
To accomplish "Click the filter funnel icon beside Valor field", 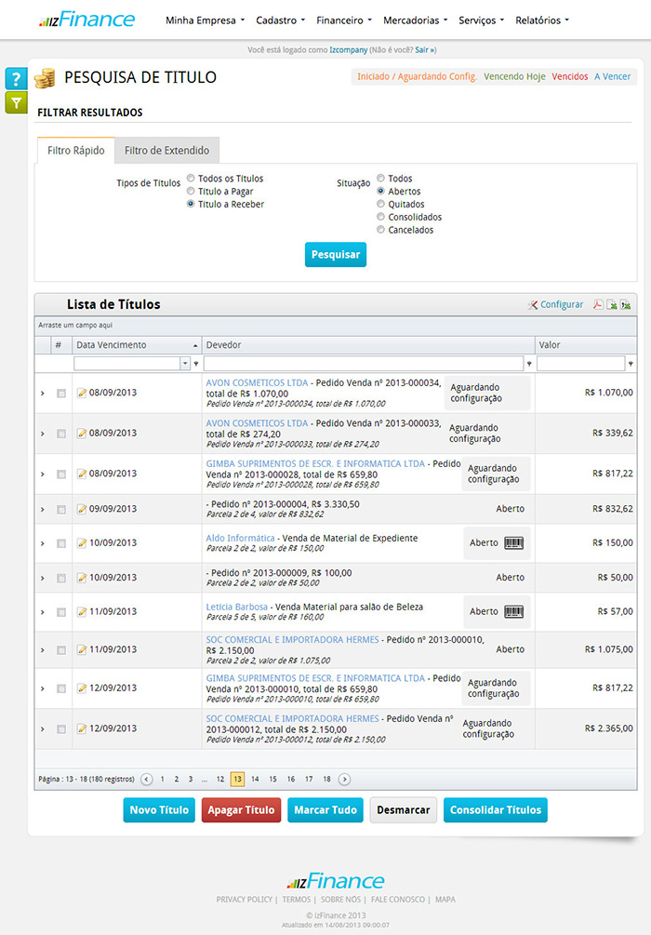I will pyautogui.click(x=631, y=364).
